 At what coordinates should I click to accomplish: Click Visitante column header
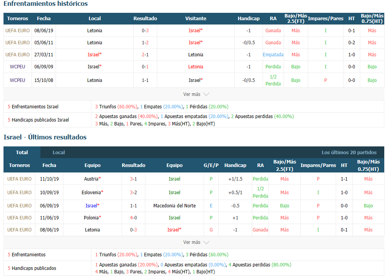click(196, 19)
